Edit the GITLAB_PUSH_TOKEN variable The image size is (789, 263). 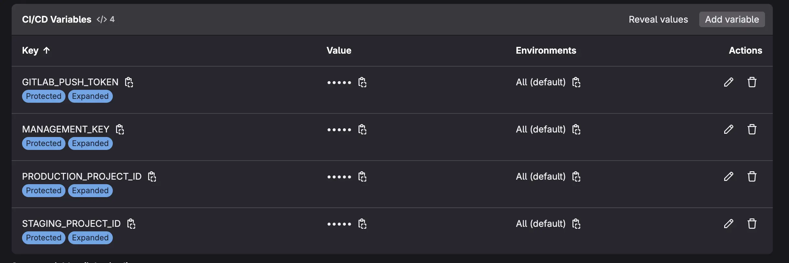tap(728, 82)
